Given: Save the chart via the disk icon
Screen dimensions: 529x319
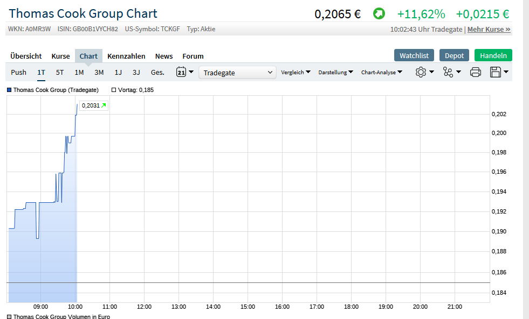Looking at the screenshot, I should [496, 72].
